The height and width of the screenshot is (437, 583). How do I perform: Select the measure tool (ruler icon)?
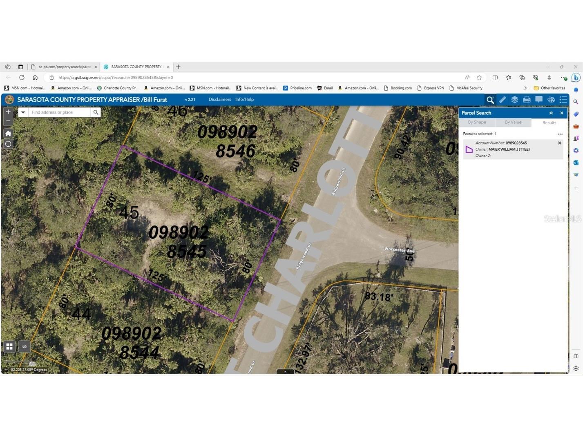pyautogui.click(x=502, y=99)
